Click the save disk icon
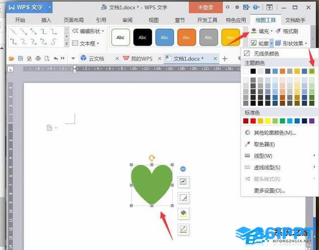Image resolution: width=319 pixels, height=250 pixels. tap(20, 59)
